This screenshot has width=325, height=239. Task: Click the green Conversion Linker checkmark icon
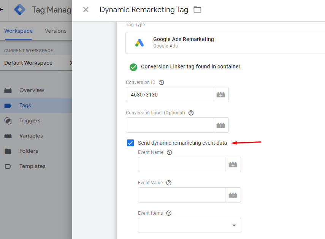133,67
